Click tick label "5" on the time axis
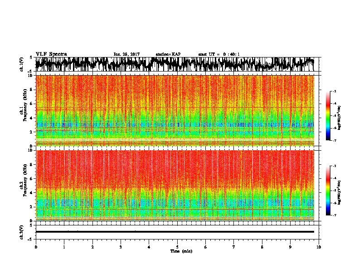 (177, 247)
